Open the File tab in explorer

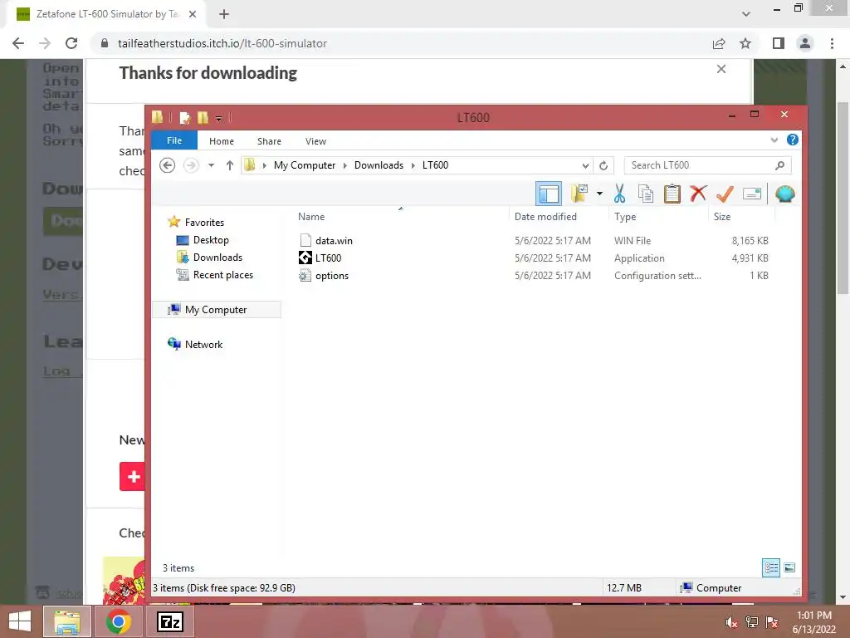coord(174,140)
